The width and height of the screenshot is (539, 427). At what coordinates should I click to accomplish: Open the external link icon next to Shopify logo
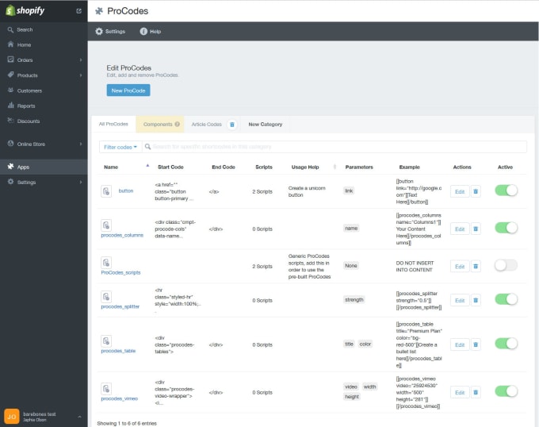78,11
